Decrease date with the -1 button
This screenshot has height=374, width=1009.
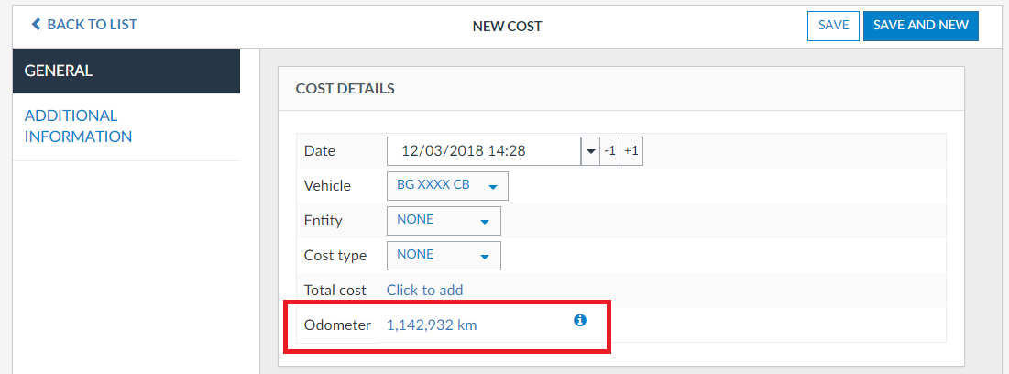tap(610, 151)
